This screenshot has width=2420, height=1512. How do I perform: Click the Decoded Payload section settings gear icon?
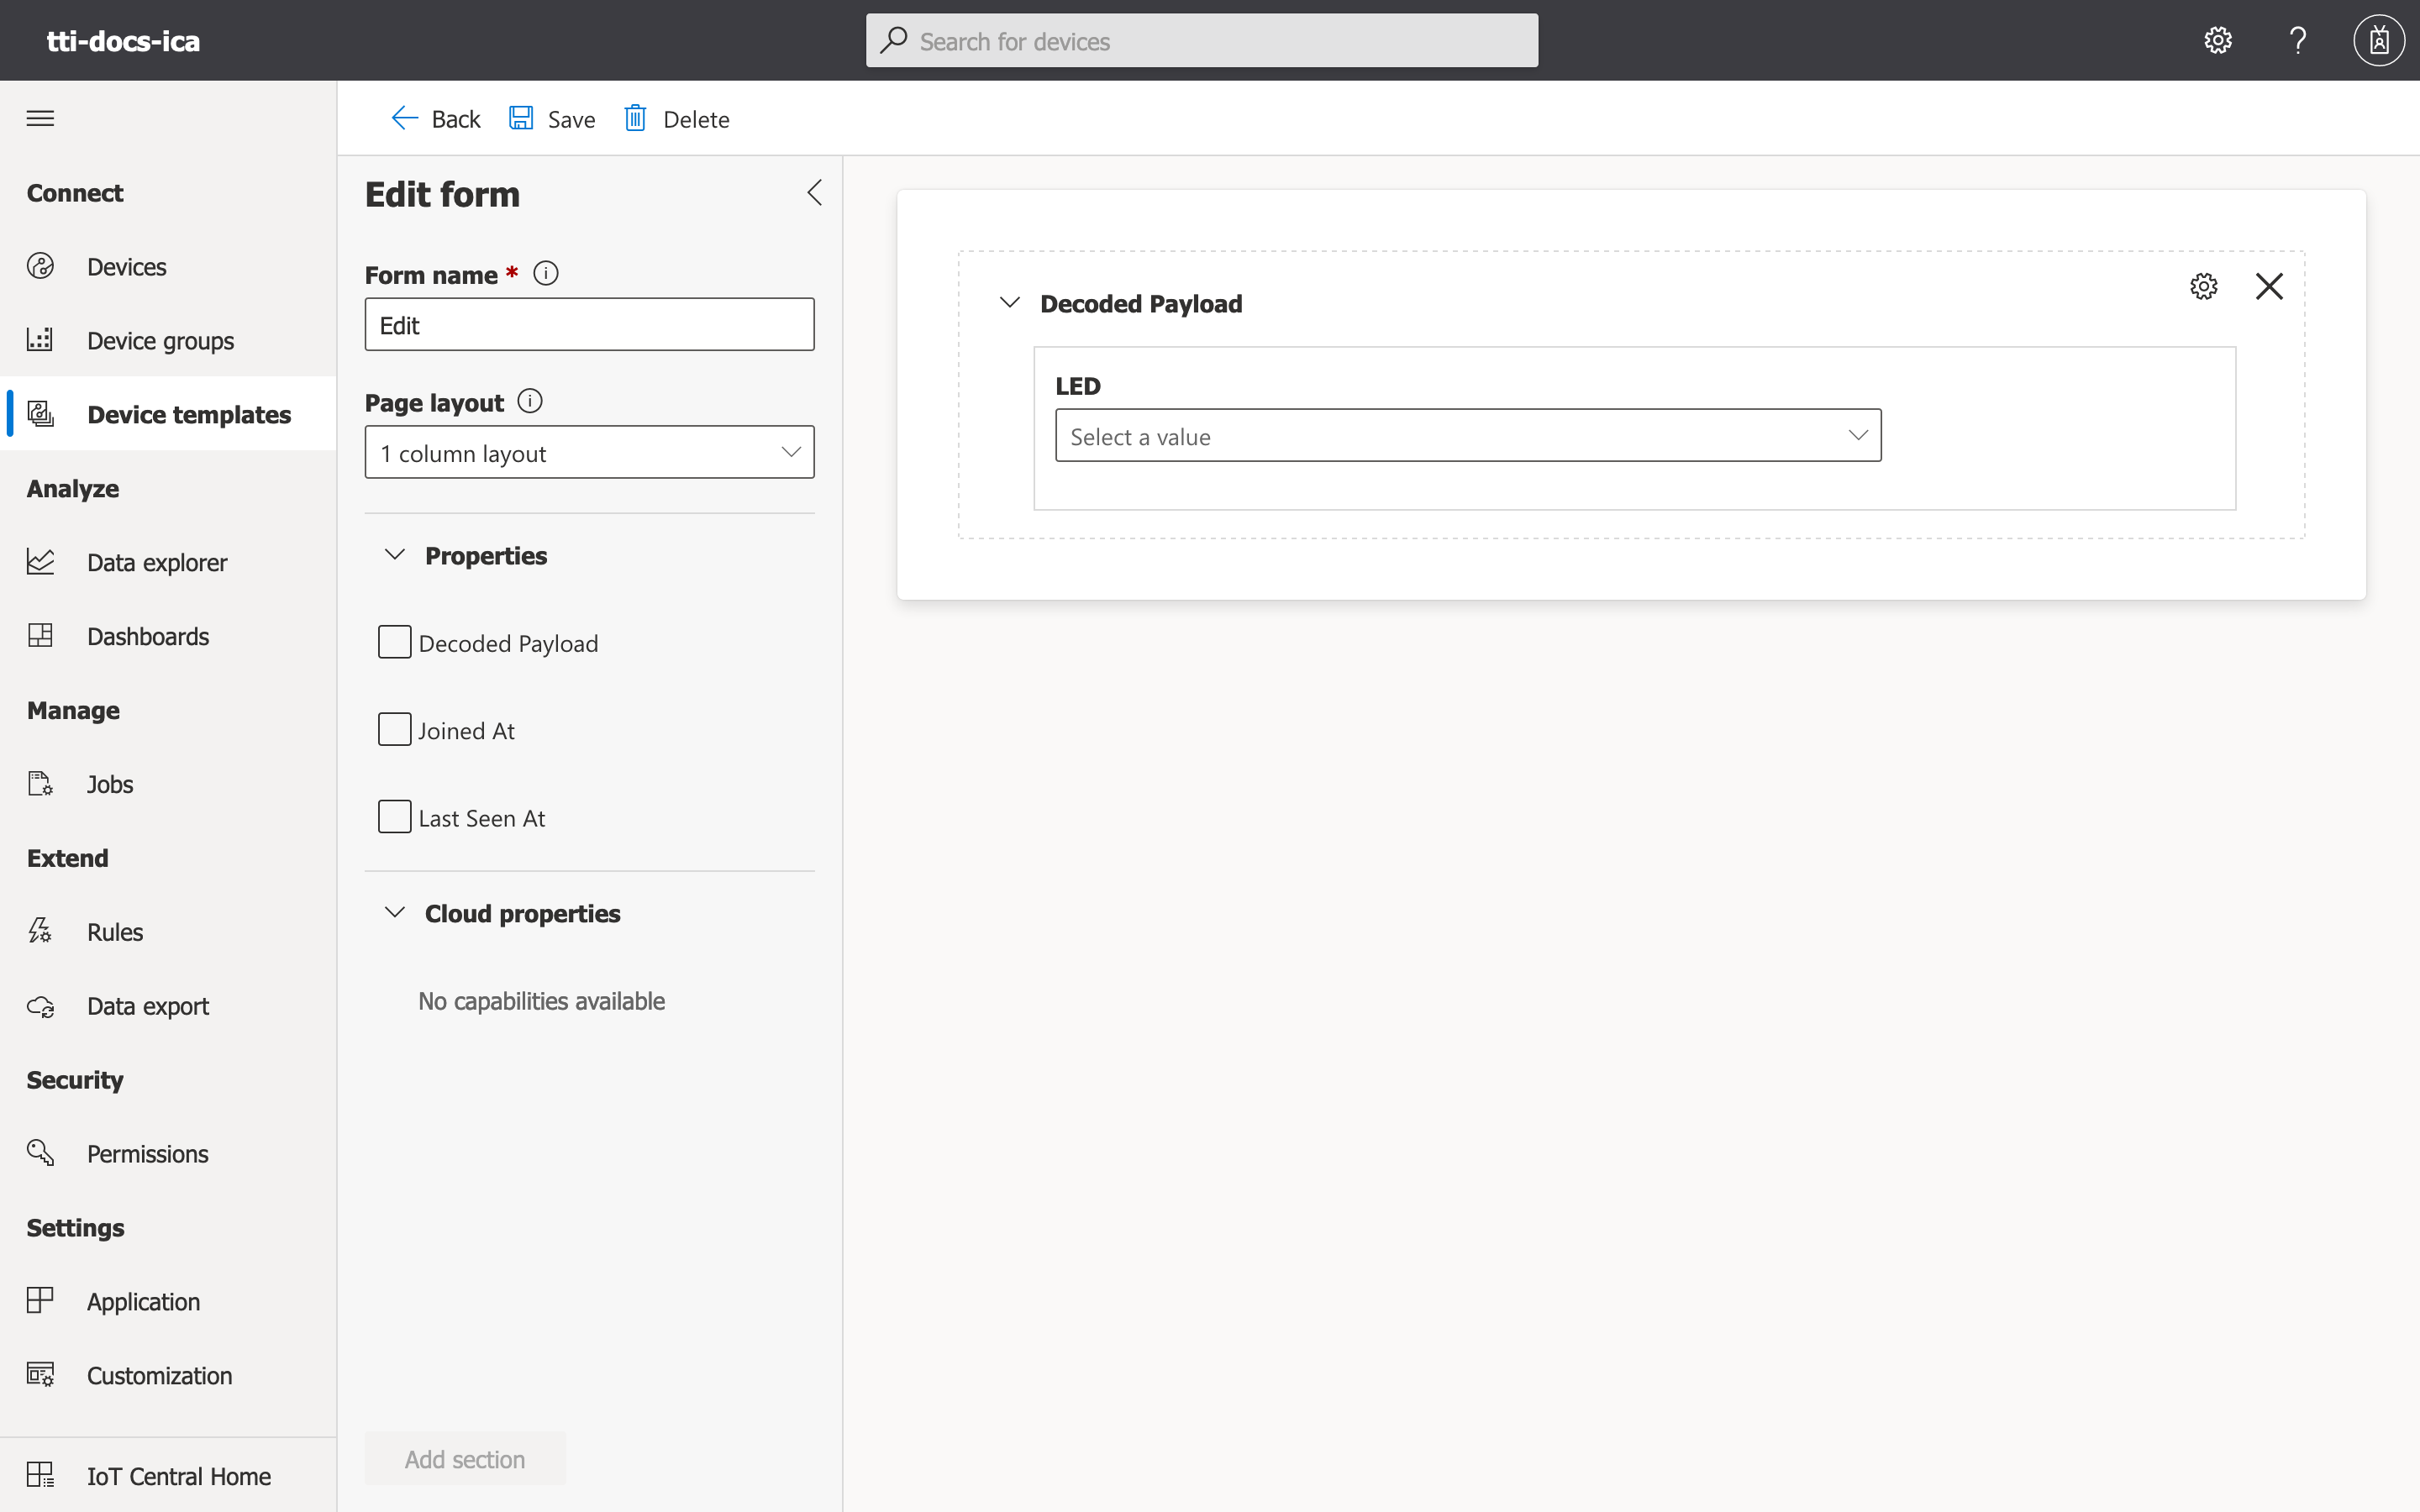tap(2204, 286)
